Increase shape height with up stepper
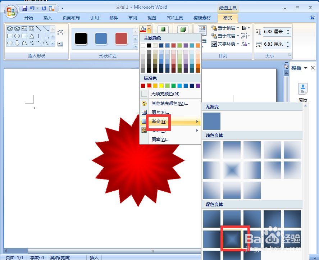 pos(288,30)
